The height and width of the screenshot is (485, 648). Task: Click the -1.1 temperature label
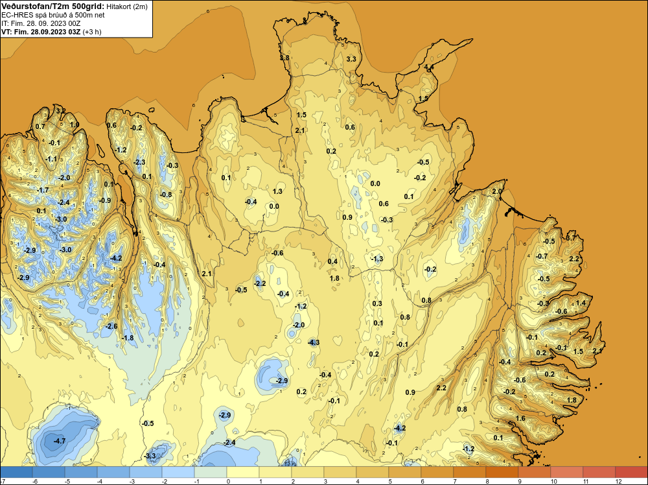click(x=51, y=159)
